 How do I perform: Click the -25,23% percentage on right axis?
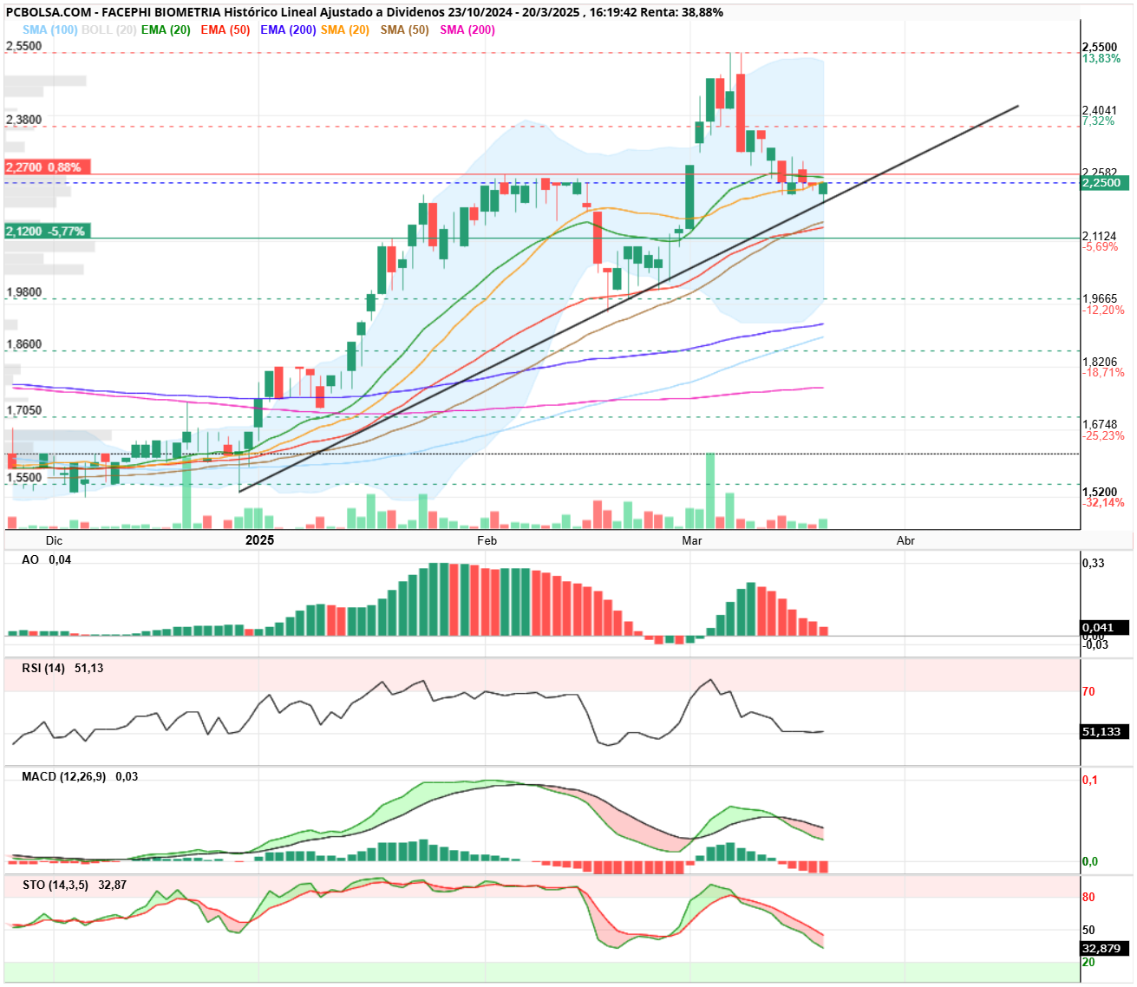(x=1103, y=435)
